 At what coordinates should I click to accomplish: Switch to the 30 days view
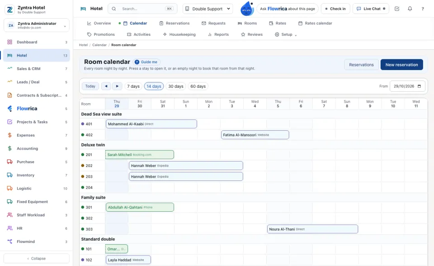pyautogui.click(x=176, y=86)
